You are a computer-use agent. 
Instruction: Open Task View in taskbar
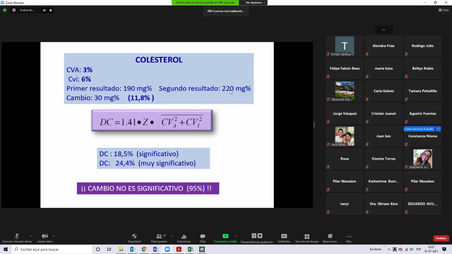coord(109,249)
